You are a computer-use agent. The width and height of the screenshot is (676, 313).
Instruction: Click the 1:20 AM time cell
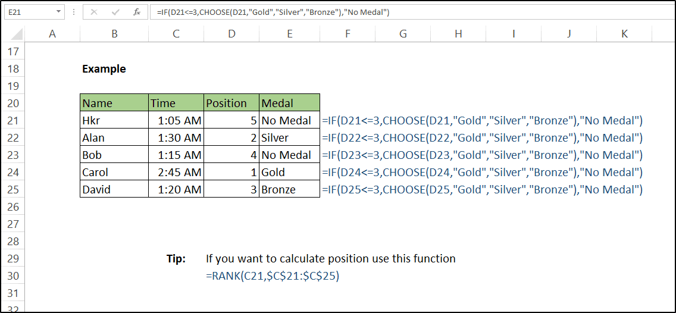pos(176,190)
